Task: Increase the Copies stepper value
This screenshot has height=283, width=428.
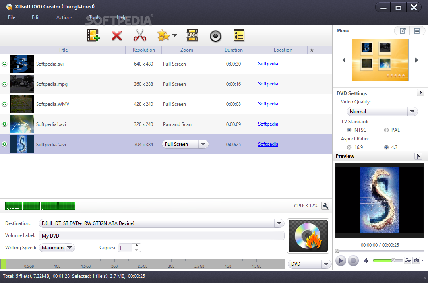Action: pyautogui.click(x=137, y=246)
